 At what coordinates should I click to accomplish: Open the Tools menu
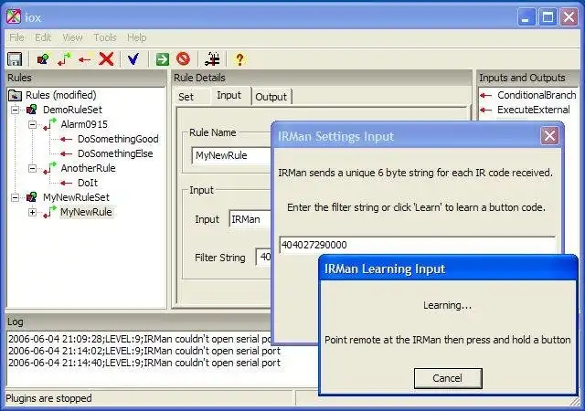click(105, 37)
